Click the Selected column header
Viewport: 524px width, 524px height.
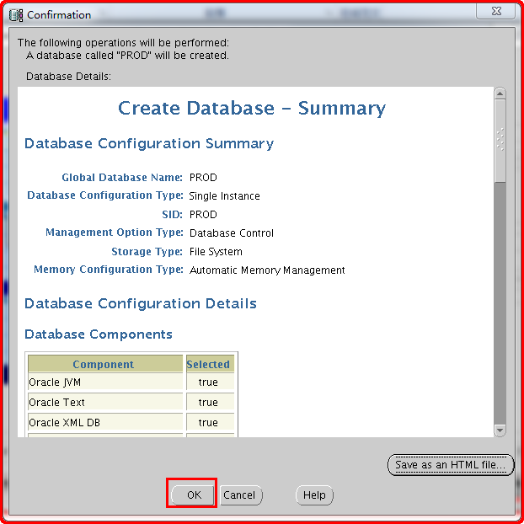[210, 364]
